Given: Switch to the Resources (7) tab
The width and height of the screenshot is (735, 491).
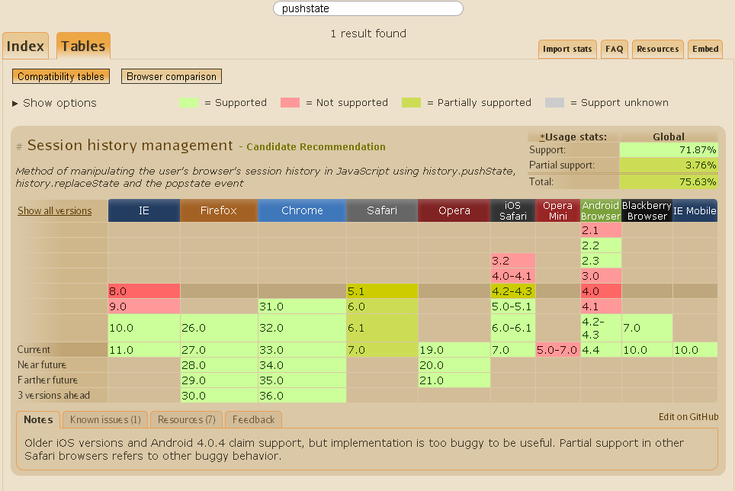Looking at the screenshot, I should [x=187, y=420].
